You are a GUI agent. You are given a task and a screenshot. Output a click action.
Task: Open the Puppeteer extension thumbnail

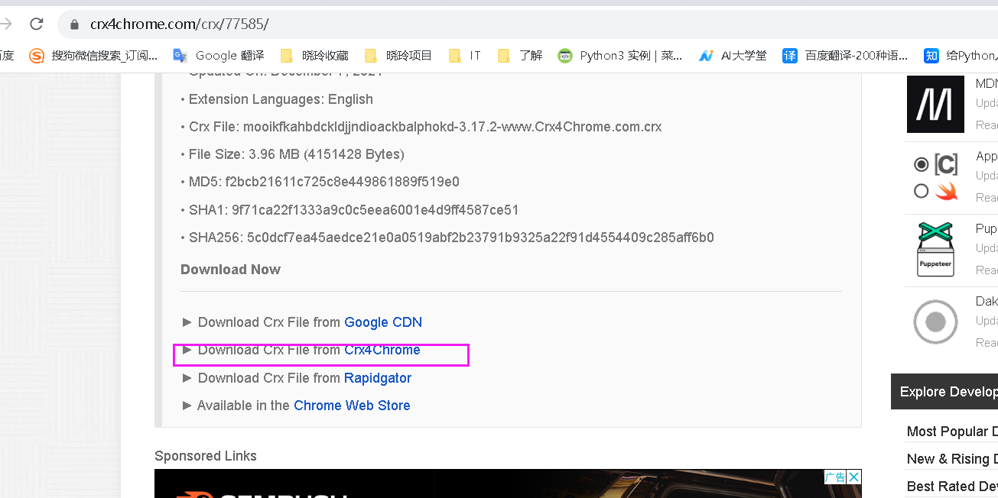(936, 250)
